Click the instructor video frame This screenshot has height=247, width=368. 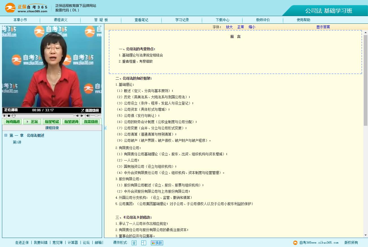[x=52, y=66]
